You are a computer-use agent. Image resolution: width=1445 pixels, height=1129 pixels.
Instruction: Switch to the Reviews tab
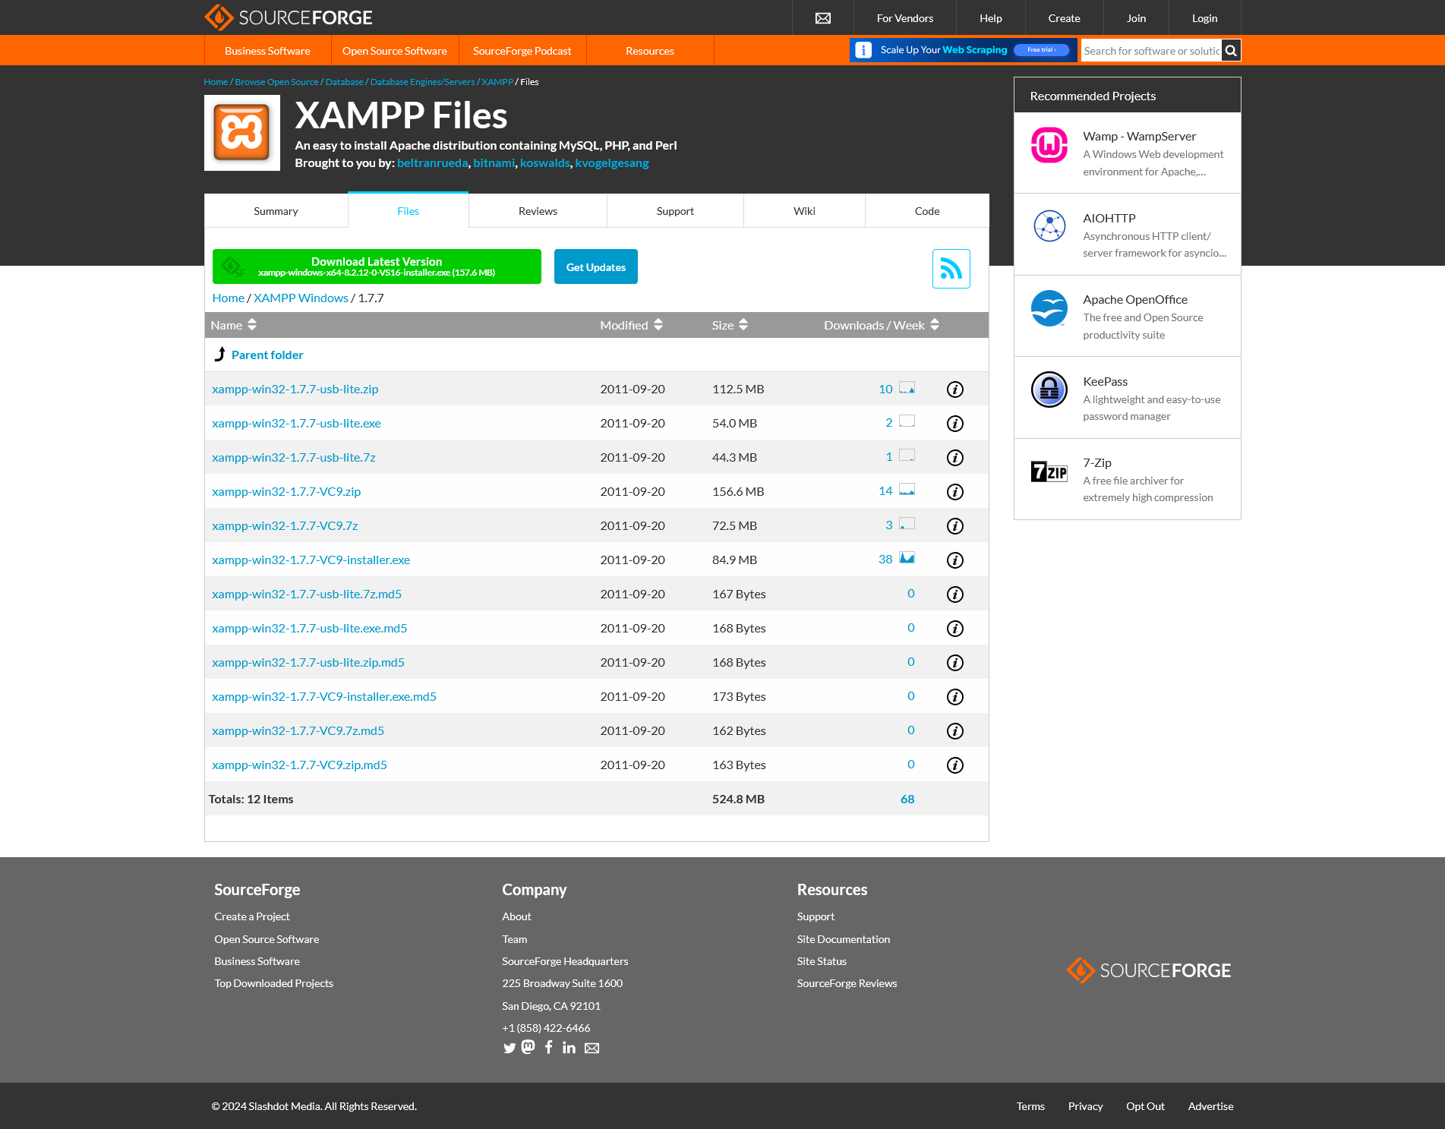pyautogui.click(x=538, y=211)
